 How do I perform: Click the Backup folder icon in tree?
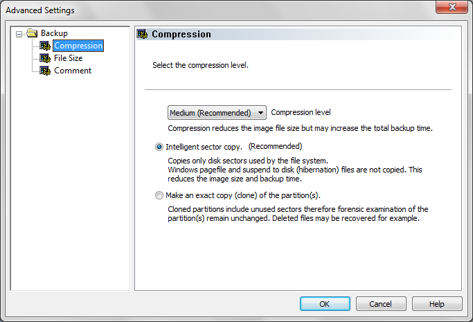(31, 33)
